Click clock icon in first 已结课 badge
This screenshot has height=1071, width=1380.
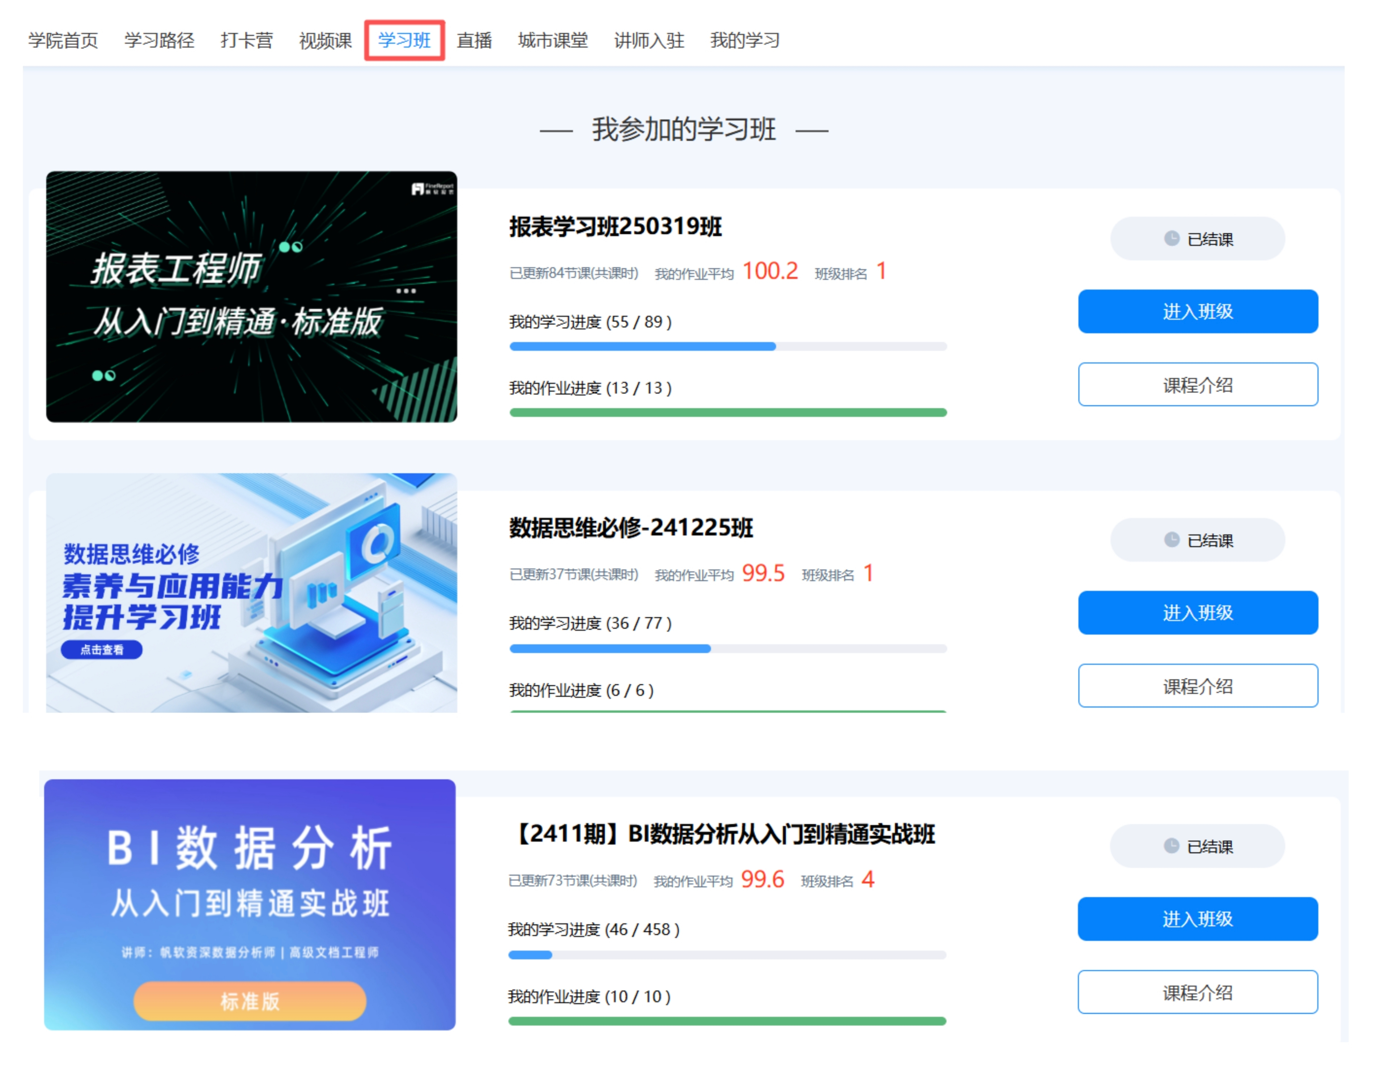[1172, 239]
